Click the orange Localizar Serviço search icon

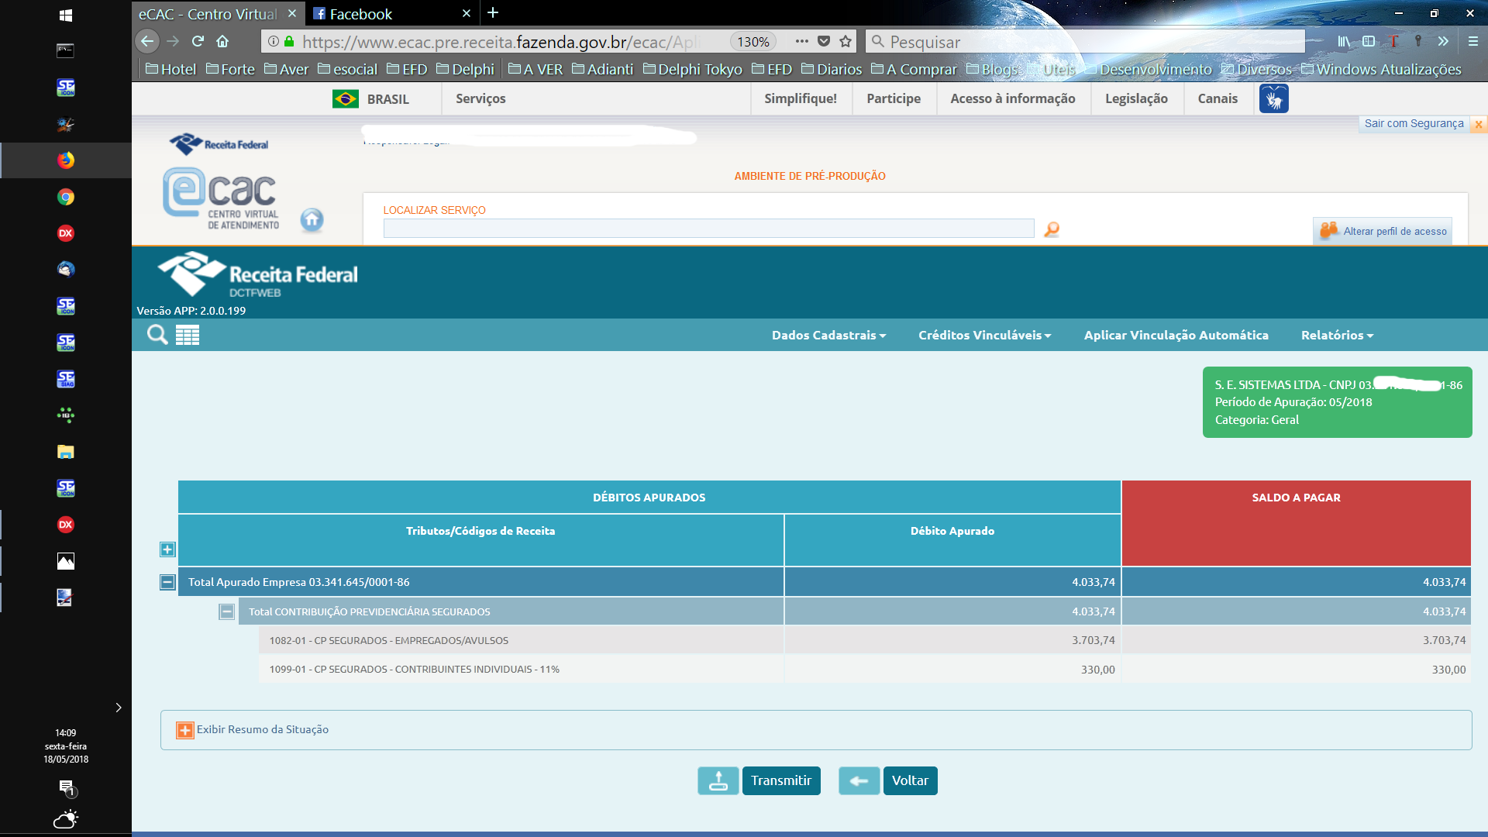click(x=1052, y=229)
